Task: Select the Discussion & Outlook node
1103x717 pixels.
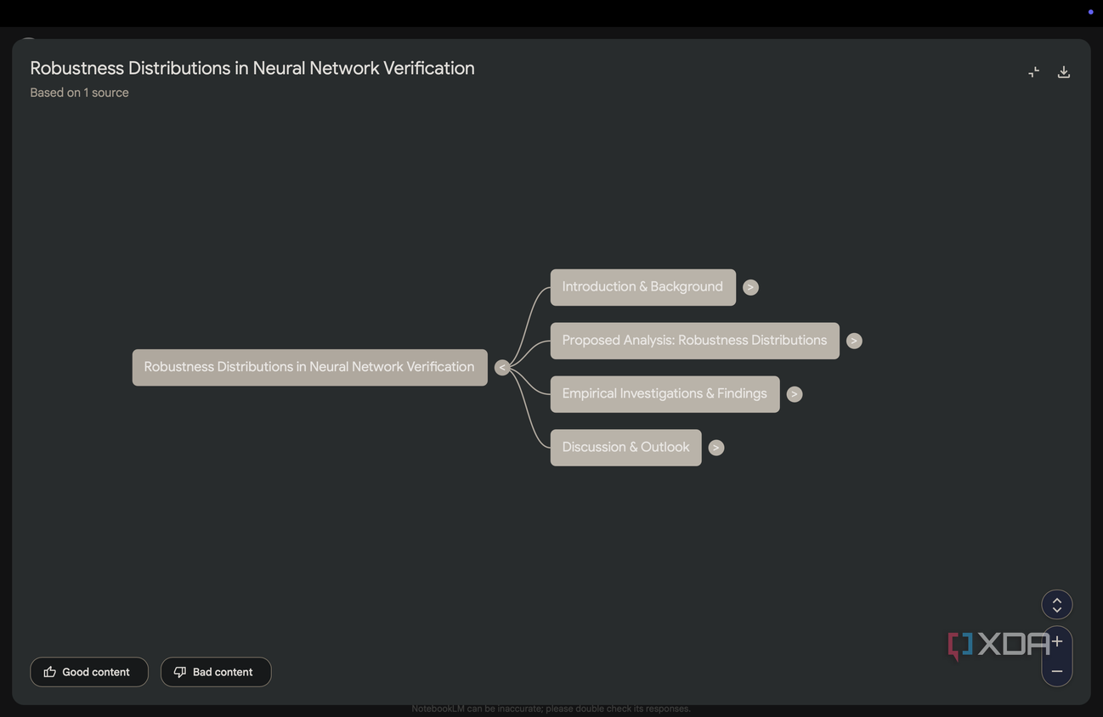Action: click(x=626, y=448)
